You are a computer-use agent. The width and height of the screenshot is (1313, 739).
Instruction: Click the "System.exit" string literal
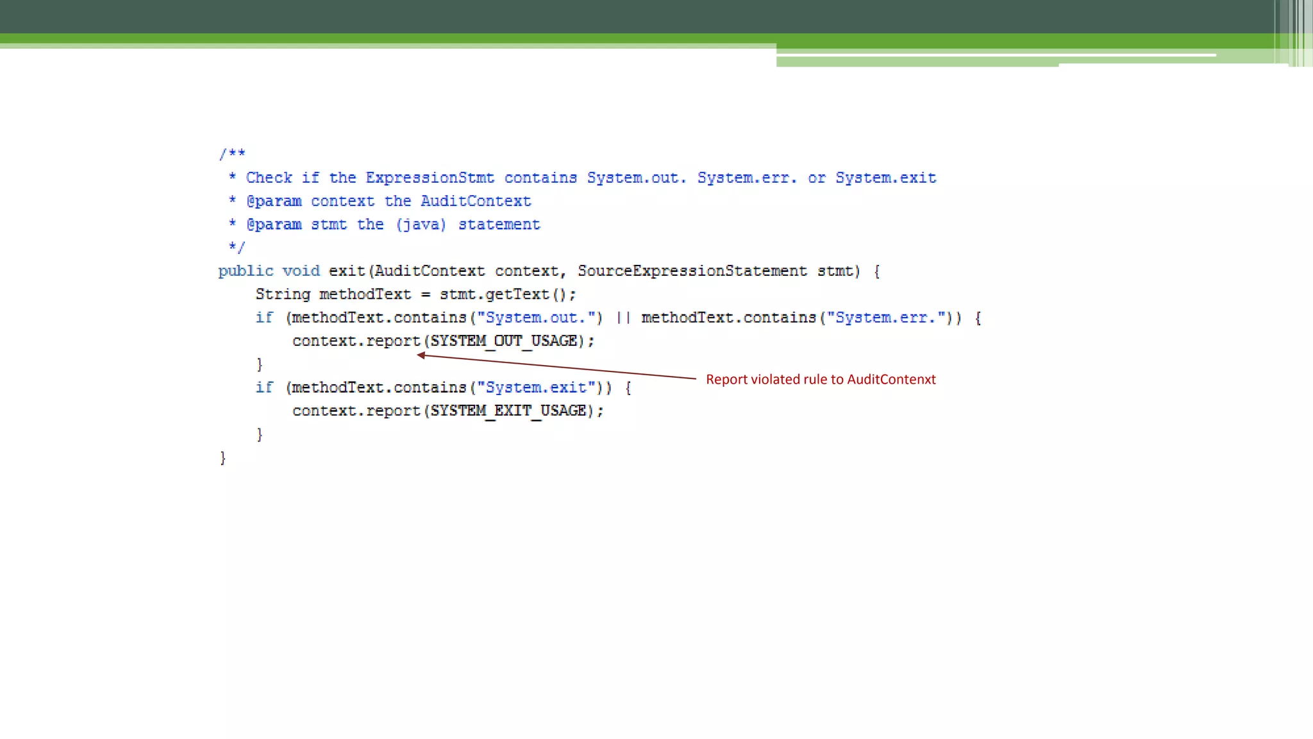[536, 387]
